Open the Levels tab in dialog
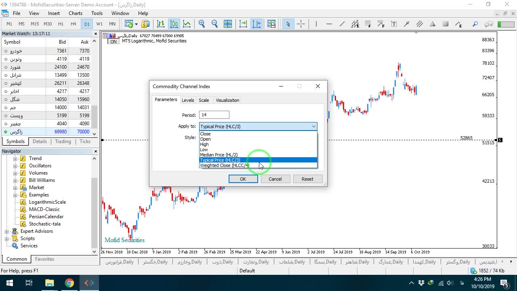Viewport: 517px width, 291px height. (x=188, y=100)
